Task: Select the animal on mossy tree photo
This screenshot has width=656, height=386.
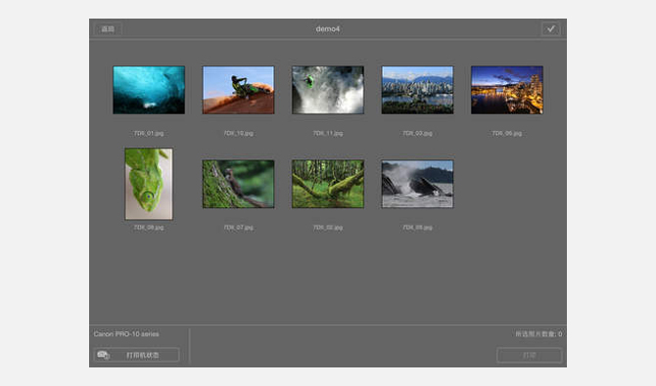Action: pyautogui.click(x=238, y=184)
